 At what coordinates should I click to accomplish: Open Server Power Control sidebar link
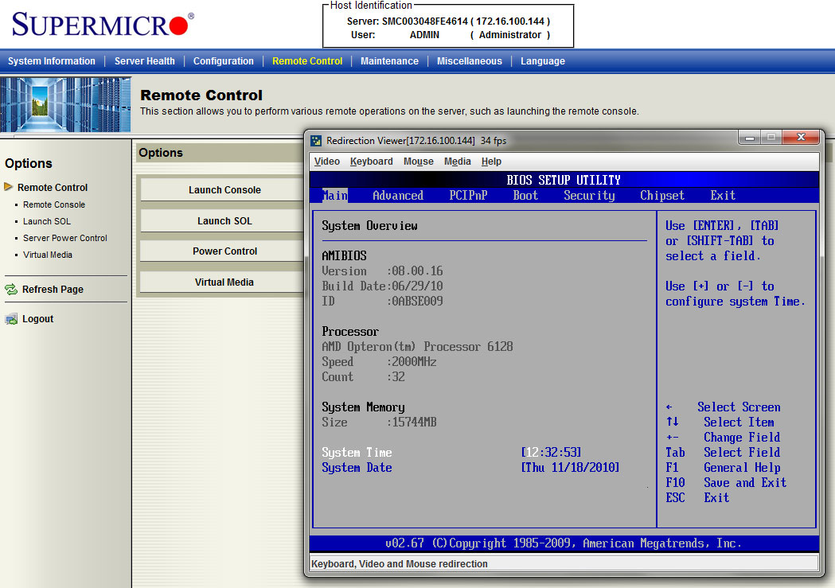(x=65, y=238)
